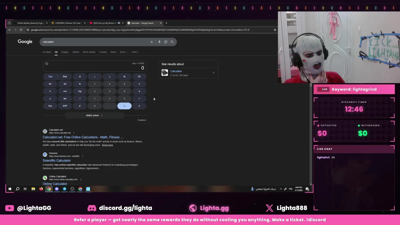
Task: Launch Firefox from the taskbar
Action: [x=41, y=189]
